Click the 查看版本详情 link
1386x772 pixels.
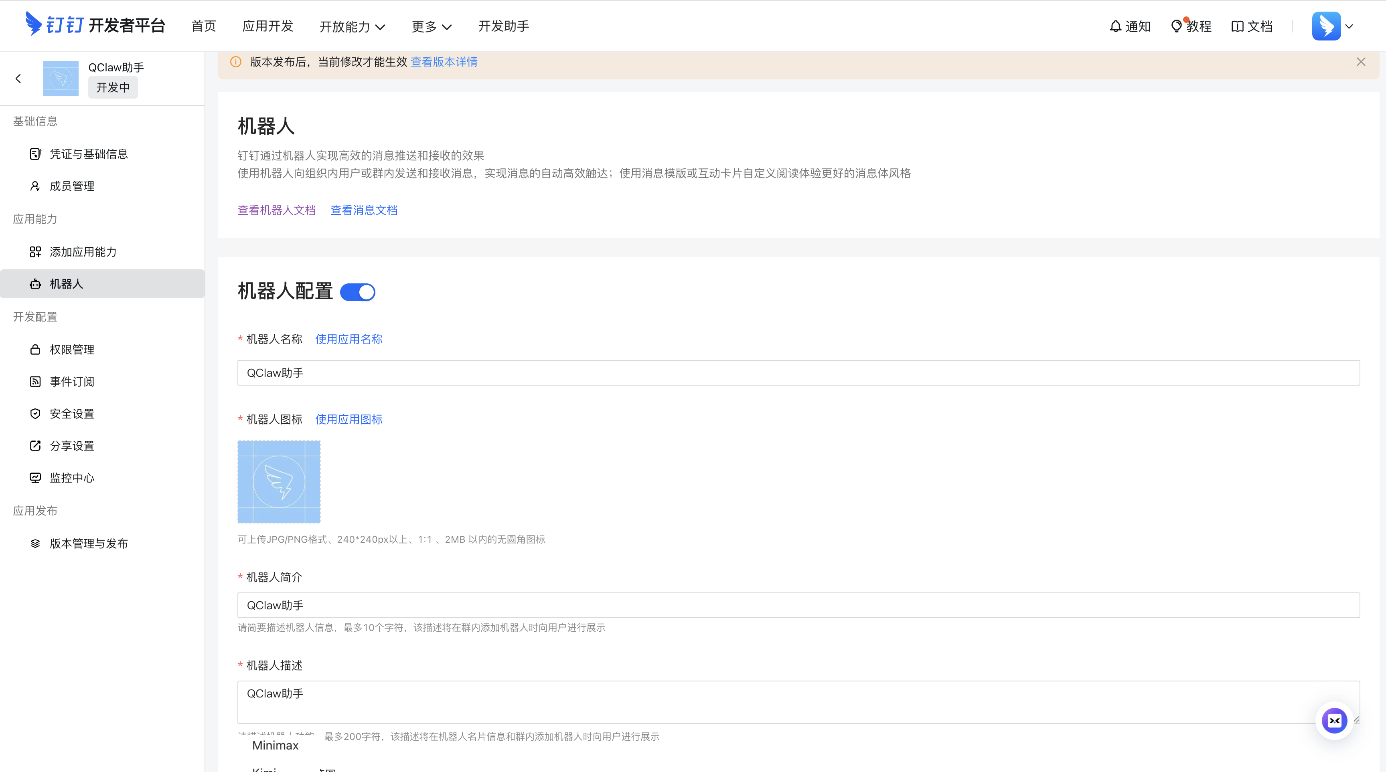coord(444,62)
